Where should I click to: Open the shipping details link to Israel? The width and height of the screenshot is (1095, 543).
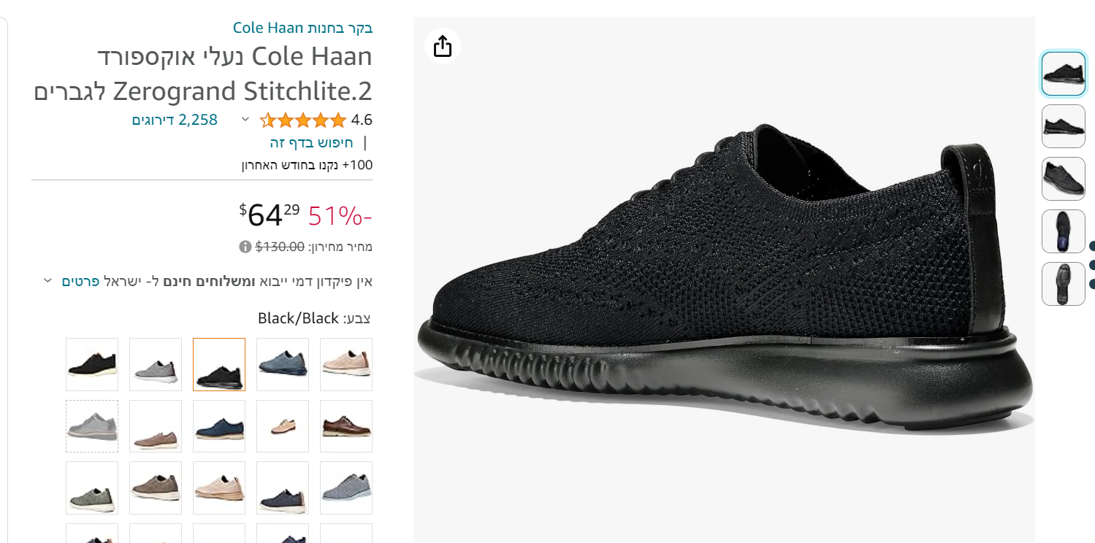pos(80,281)
